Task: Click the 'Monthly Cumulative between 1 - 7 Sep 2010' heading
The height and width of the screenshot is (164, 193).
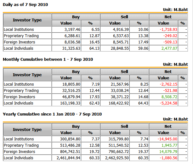Action: coord(48,59)
